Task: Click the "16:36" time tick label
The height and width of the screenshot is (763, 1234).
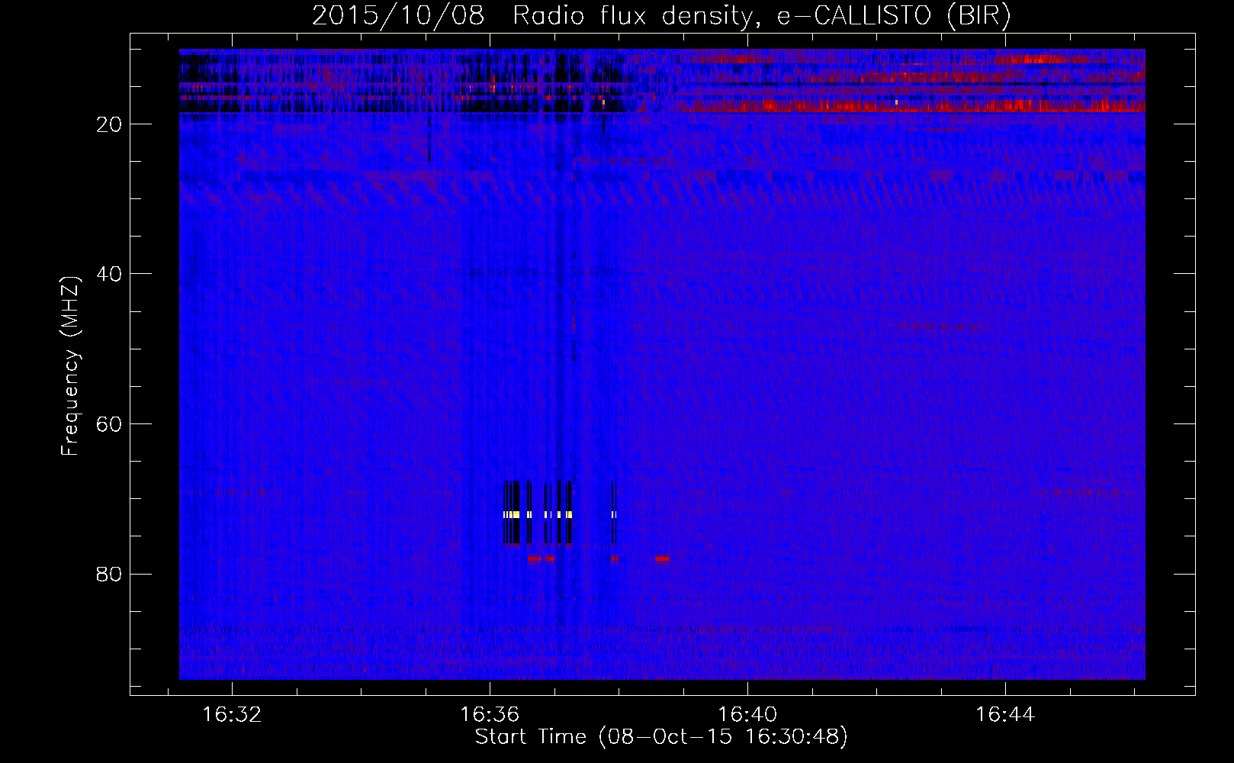Action: pos(490,714)
